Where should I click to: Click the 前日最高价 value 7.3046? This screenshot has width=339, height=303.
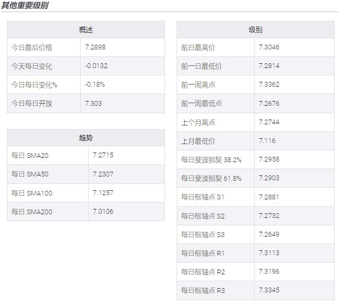(x=269, y=47)
